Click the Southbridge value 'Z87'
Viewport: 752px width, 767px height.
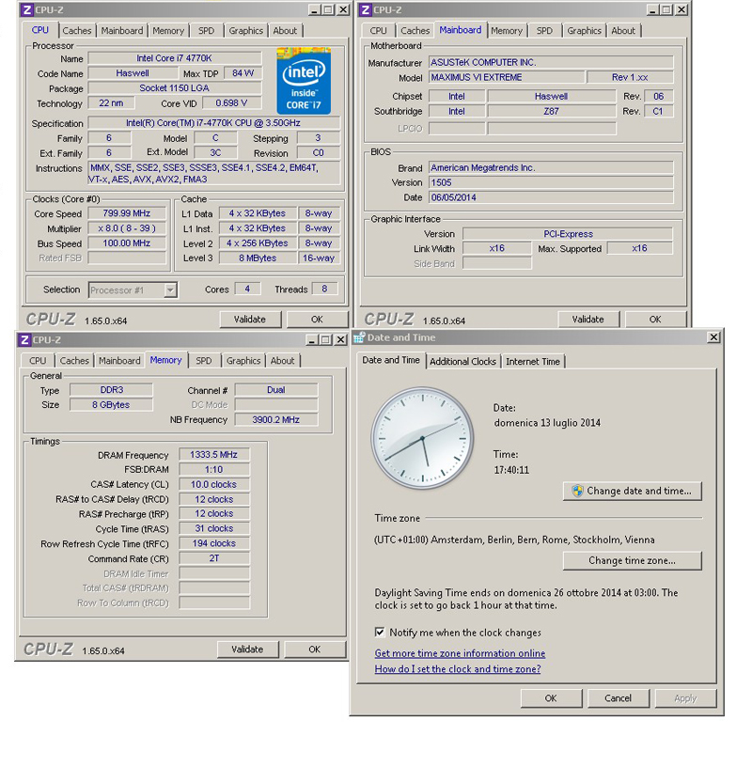(x=552, y=111)
